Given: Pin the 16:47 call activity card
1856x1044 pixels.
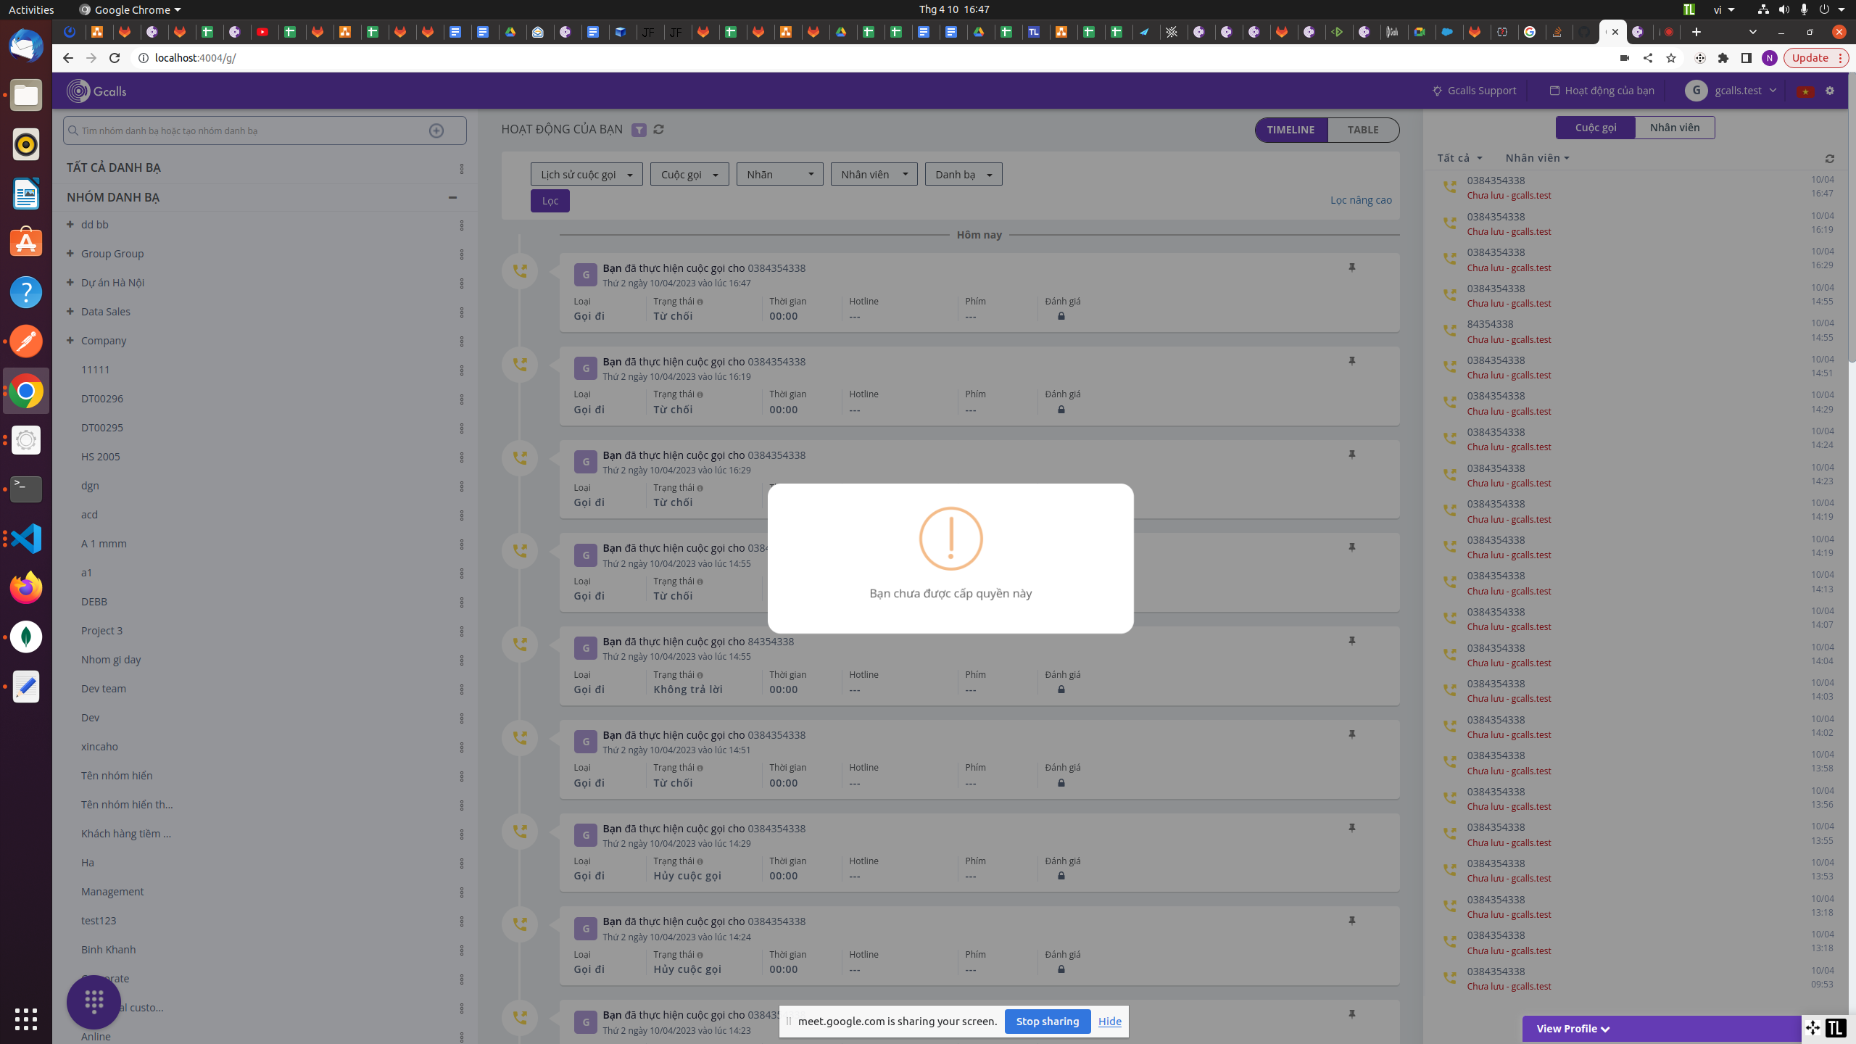Looking at the screenshot, I should point(1351,268).
